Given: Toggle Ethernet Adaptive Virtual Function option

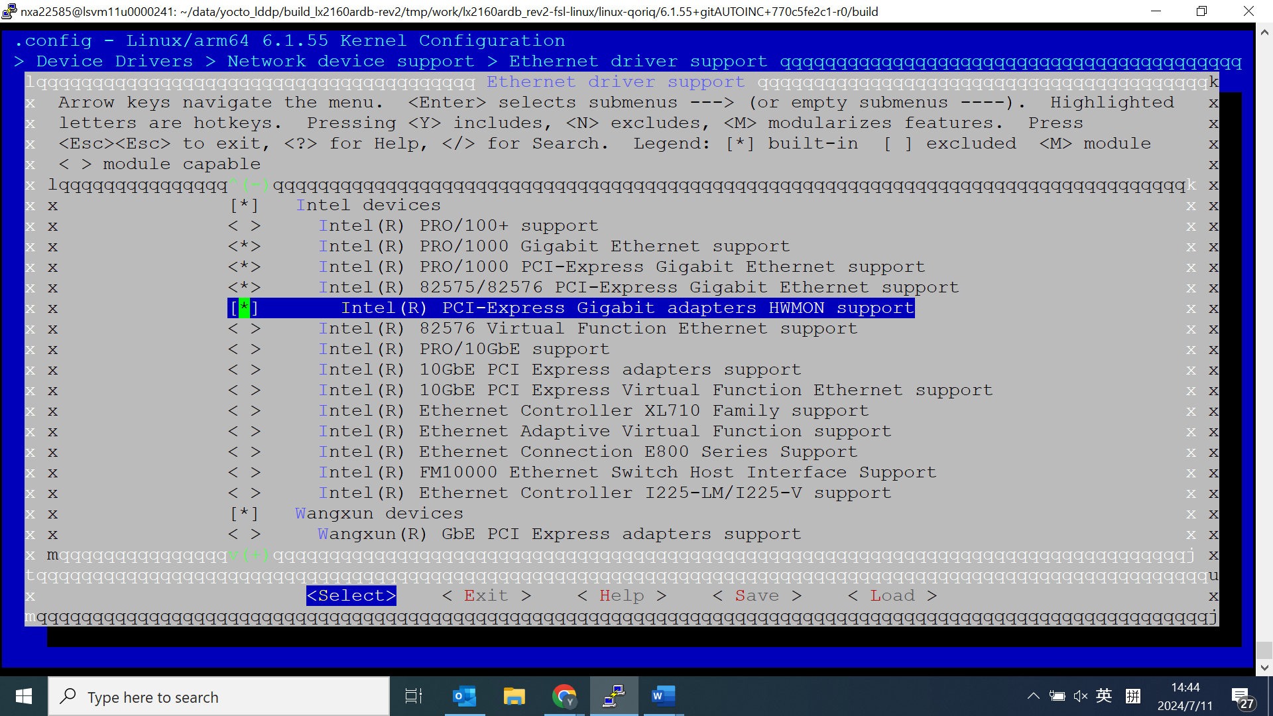Looking at the screenshot, I should click(244, 432).
